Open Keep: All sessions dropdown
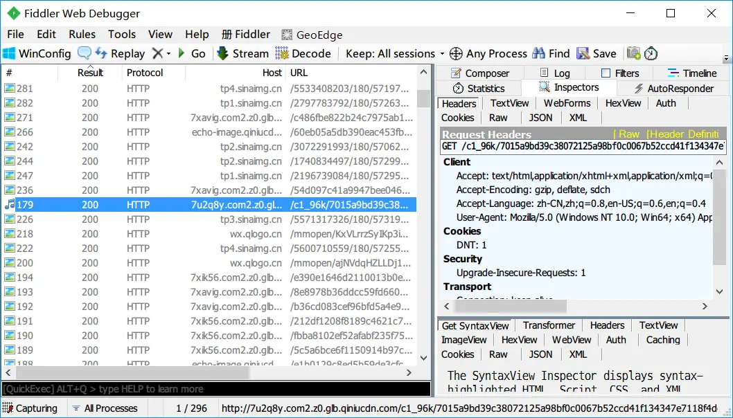This screenshot has width=733, height=418. (394, 54)
